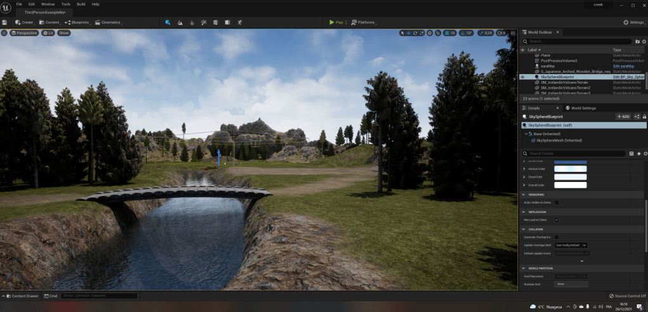Activate the Landscape mode icon

point(181,22)
